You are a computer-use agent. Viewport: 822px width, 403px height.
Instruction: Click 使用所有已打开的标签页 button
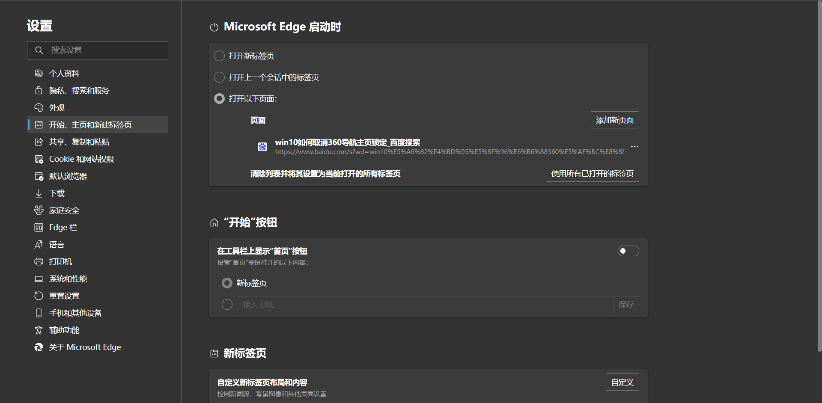coord(592,173)
